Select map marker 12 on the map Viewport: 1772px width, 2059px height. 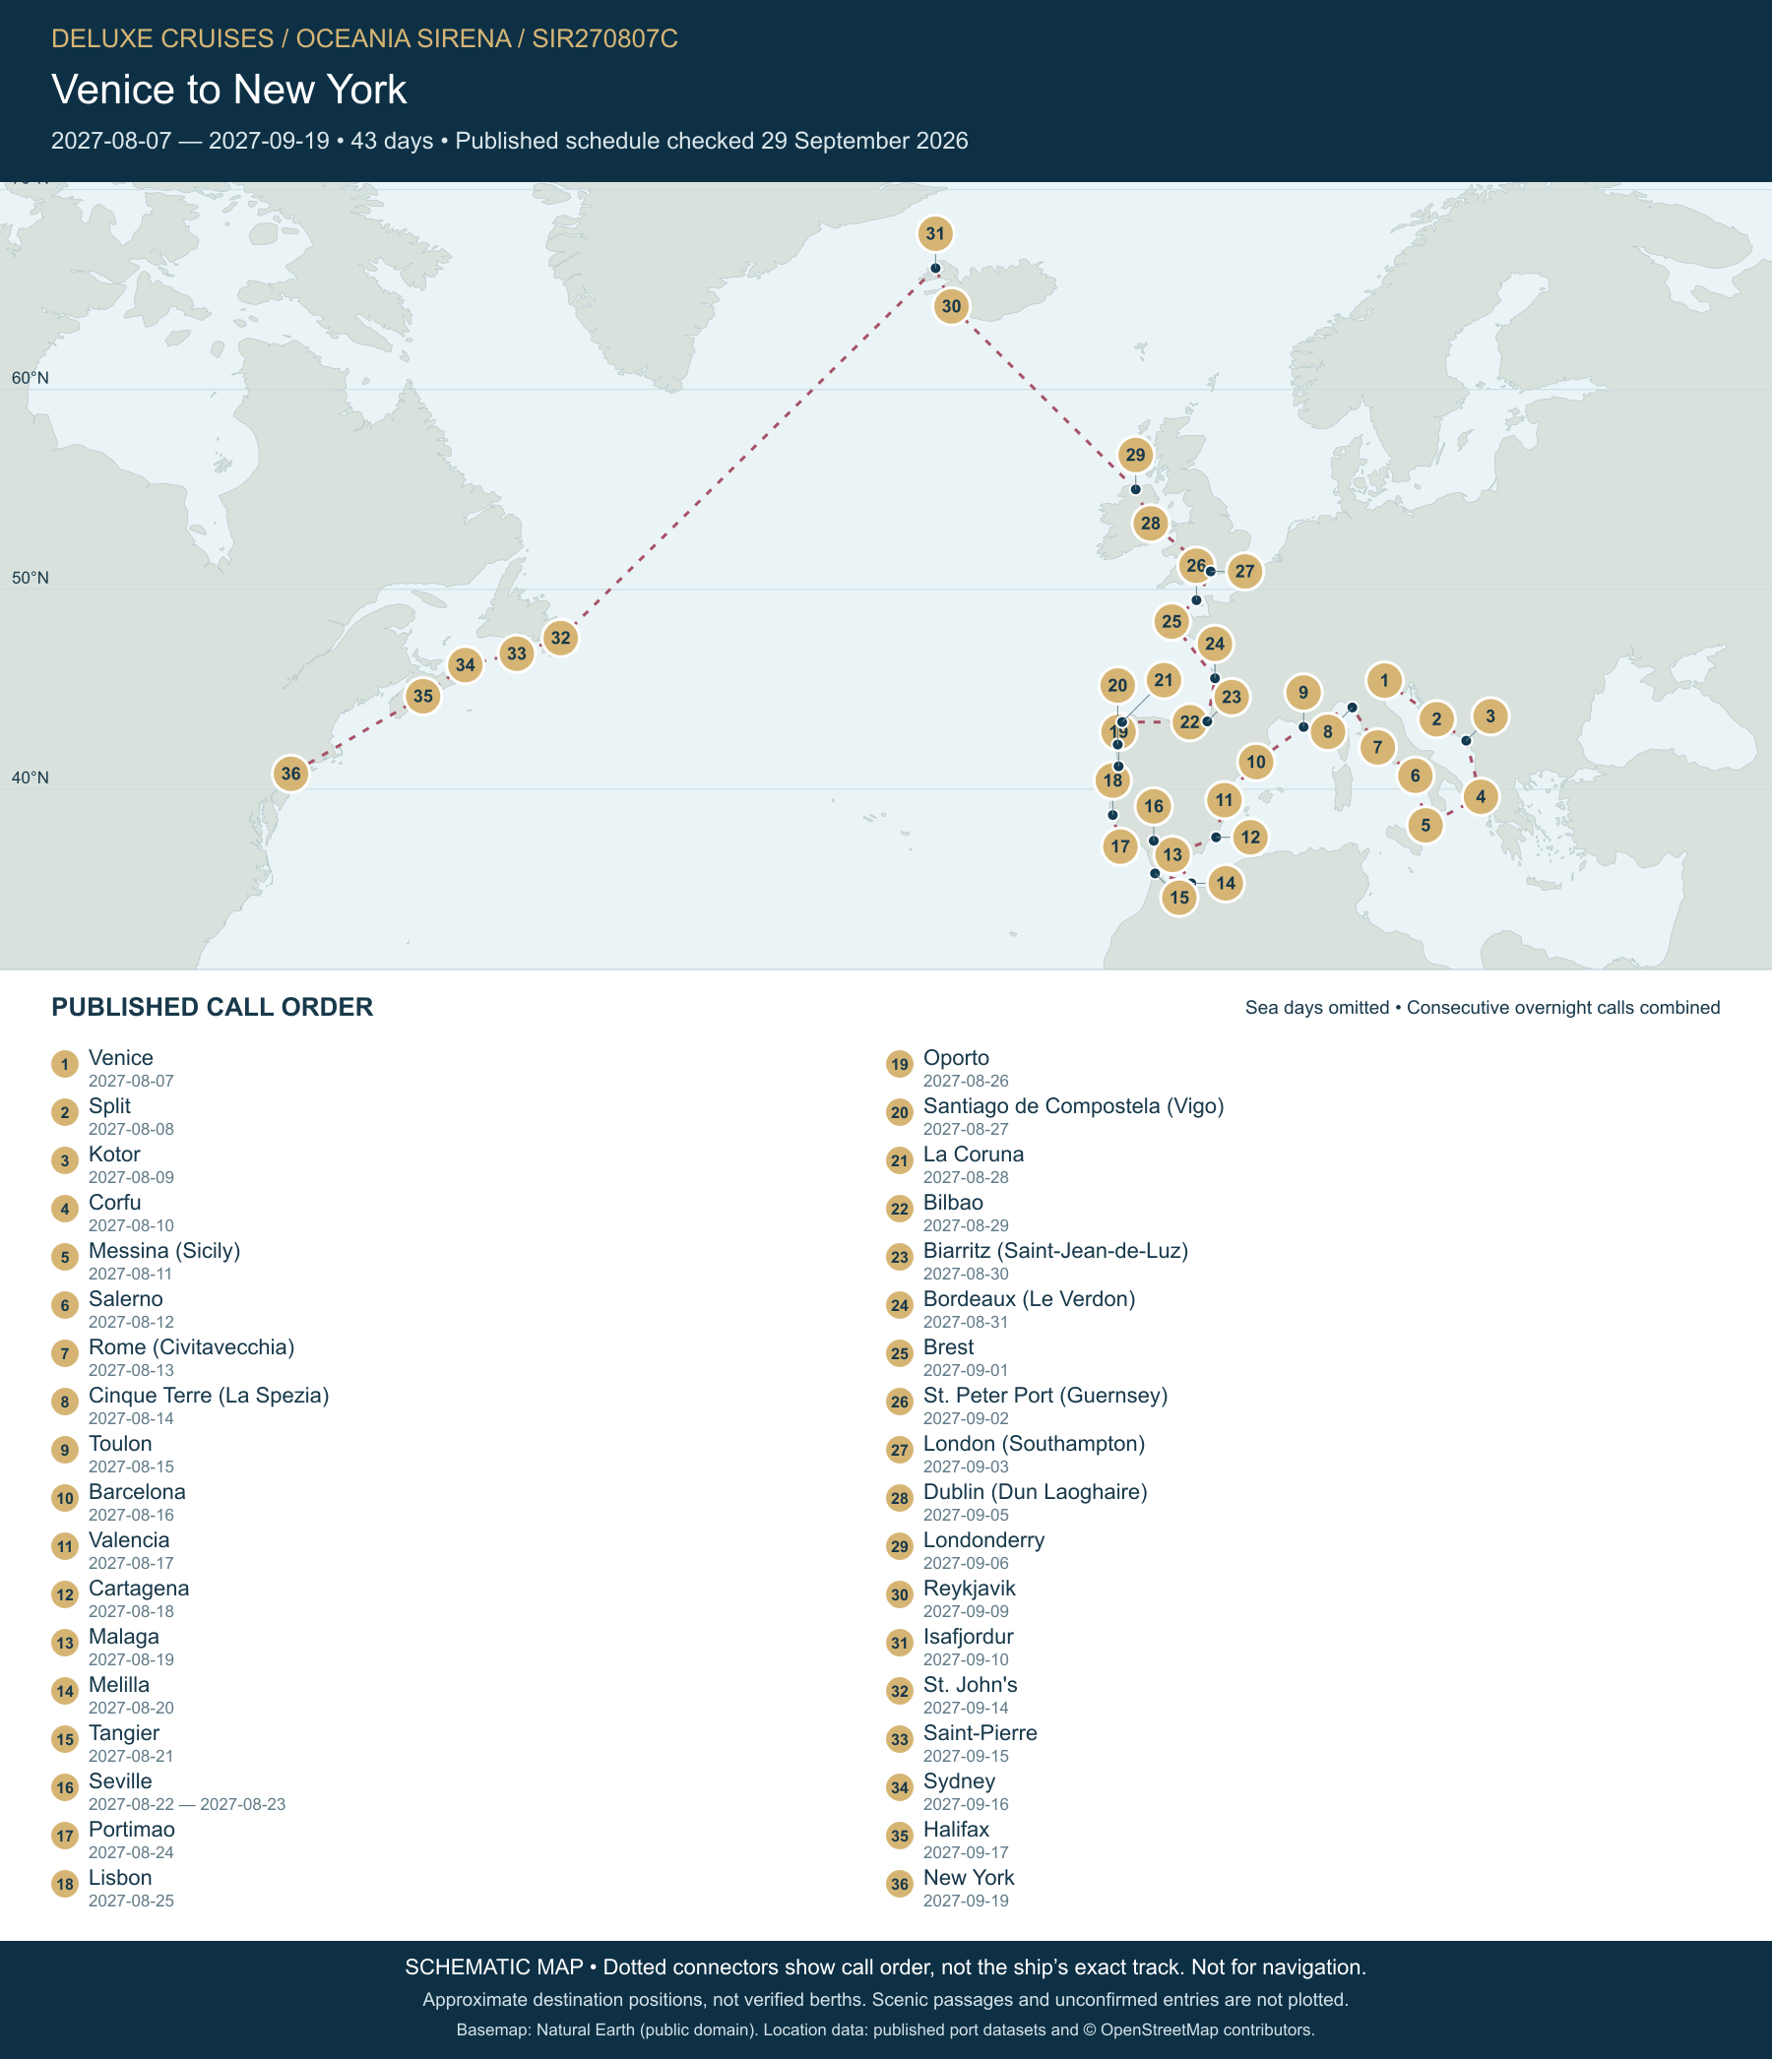coord(1250,837)
